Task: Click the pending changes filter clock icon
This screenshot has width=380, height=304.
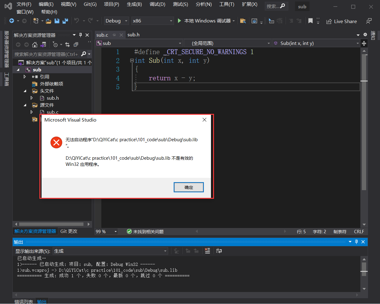Action: pyautogui.click(x=55, y=45)
